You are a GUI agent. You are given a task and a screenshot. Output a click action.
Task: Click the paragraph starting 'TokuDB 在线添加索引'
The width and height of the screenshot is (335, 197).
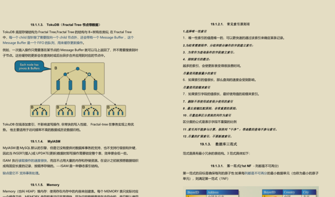[x=68, y=127]
